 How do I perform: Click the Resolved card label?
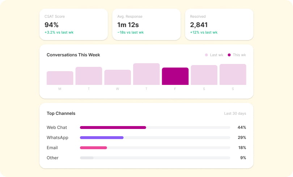[198, 16]
